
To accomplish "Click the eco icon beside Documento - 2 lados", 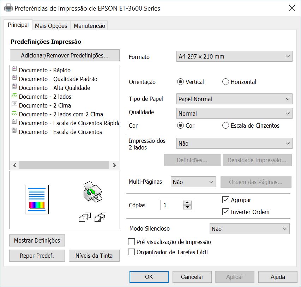I will coord(14,95).
